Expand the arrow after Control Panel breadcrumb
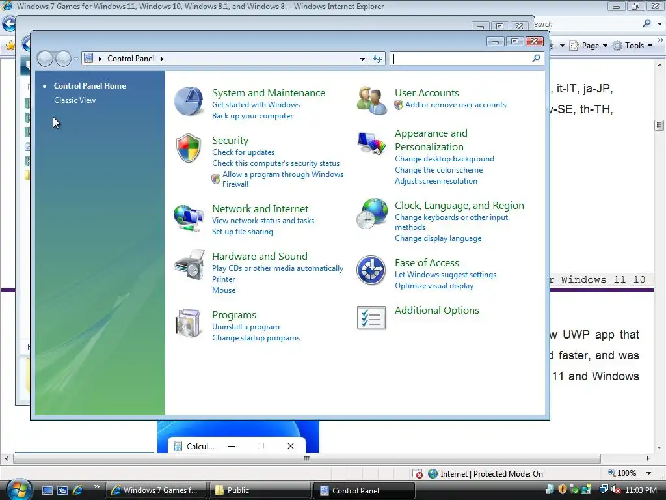 pos(162,59)
